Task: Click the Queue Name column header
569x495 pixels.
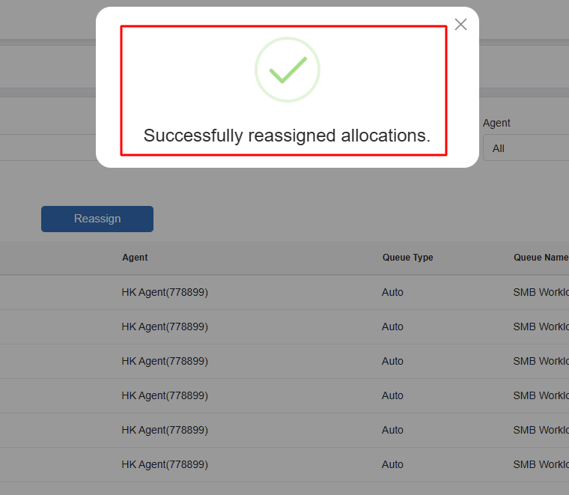Action: (541, 258)
